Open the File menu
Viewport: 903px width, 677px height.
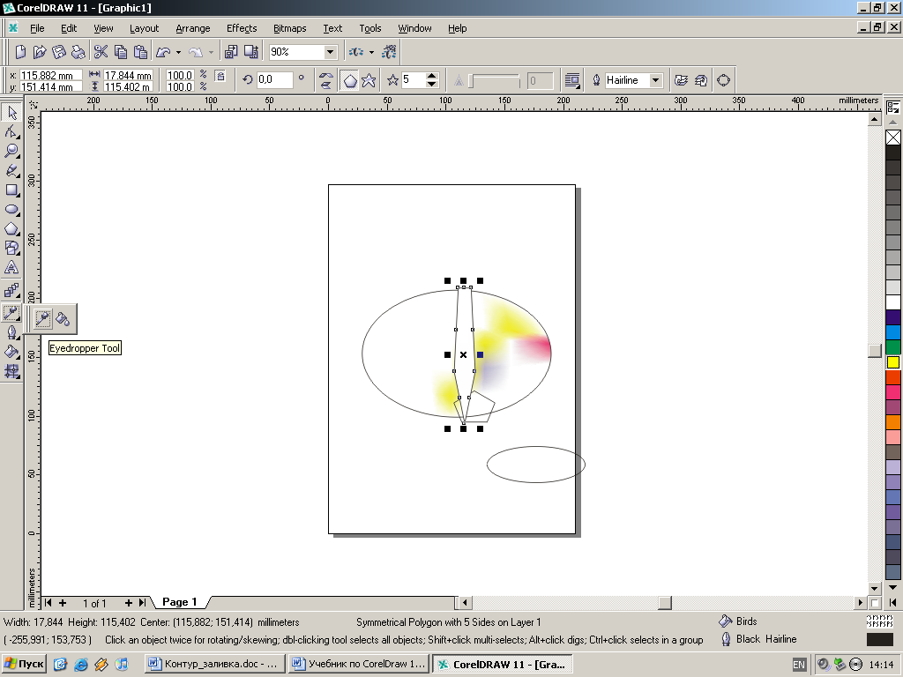coord(37,28)
